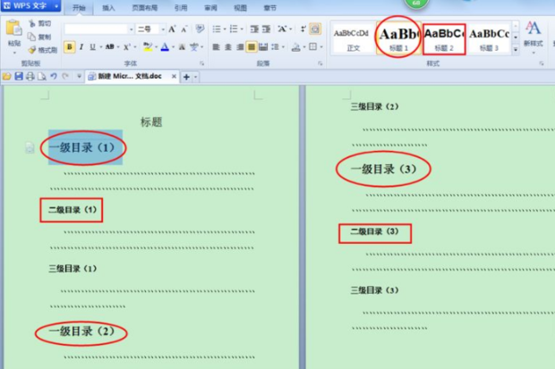The height and width of the screenshot is (369, 555).
Task: Expand the font color dropdown arrow
Action: [x=174, y=47]
